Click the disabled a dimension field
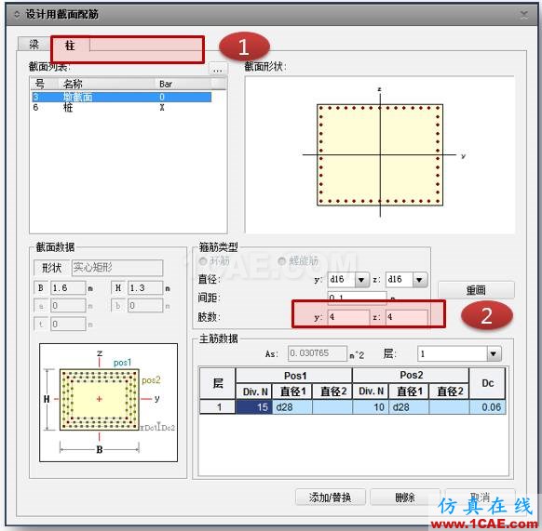The width and height of the screenshot is (542, 531). click(x=68, y=306)
